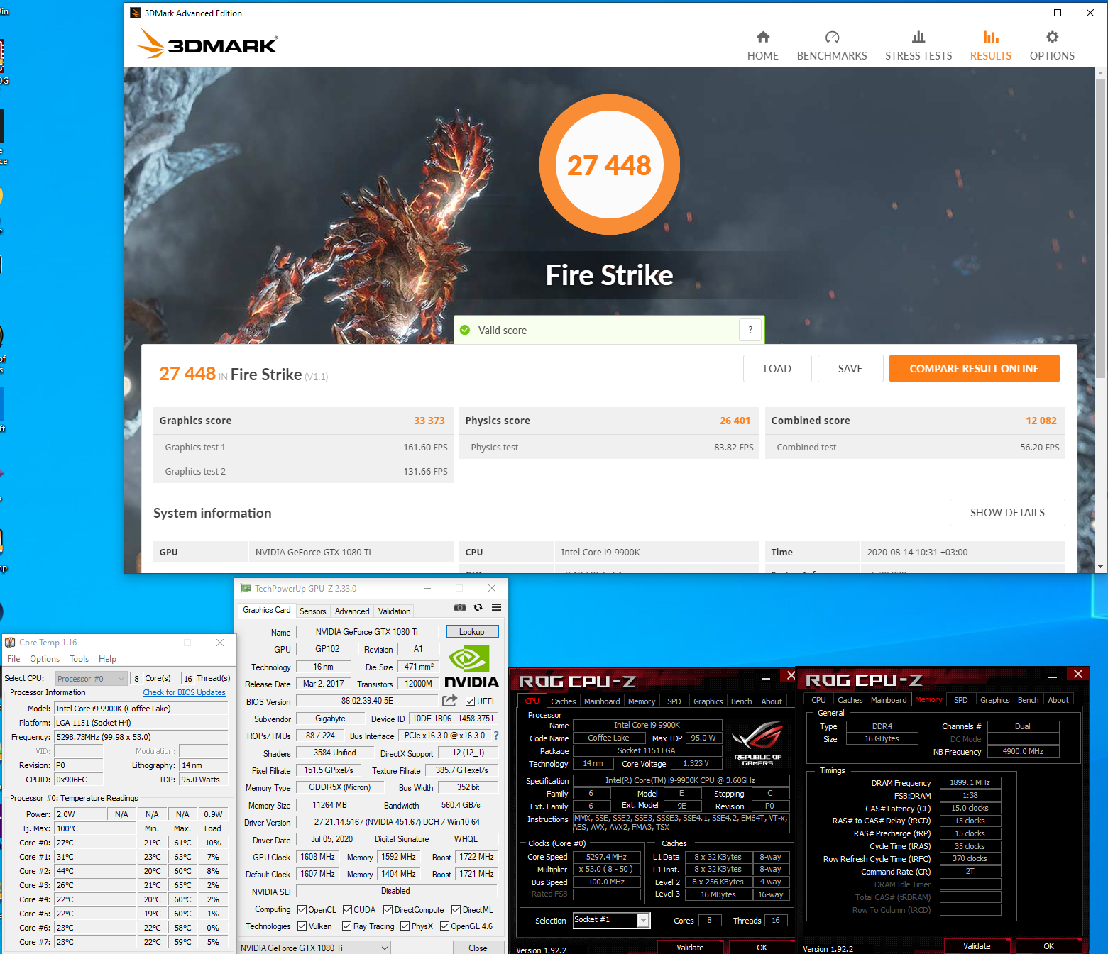Open Bench tab in left CPU-Z window
This screenshot has width=1108, height=954.
pos(741,701)
